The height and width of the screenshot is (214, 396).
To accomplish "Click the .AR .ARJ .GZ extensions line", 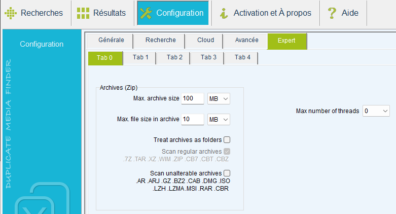I will coord(183,181).
